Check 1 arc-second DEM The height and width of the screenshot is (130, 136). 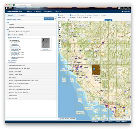(10, 42)
